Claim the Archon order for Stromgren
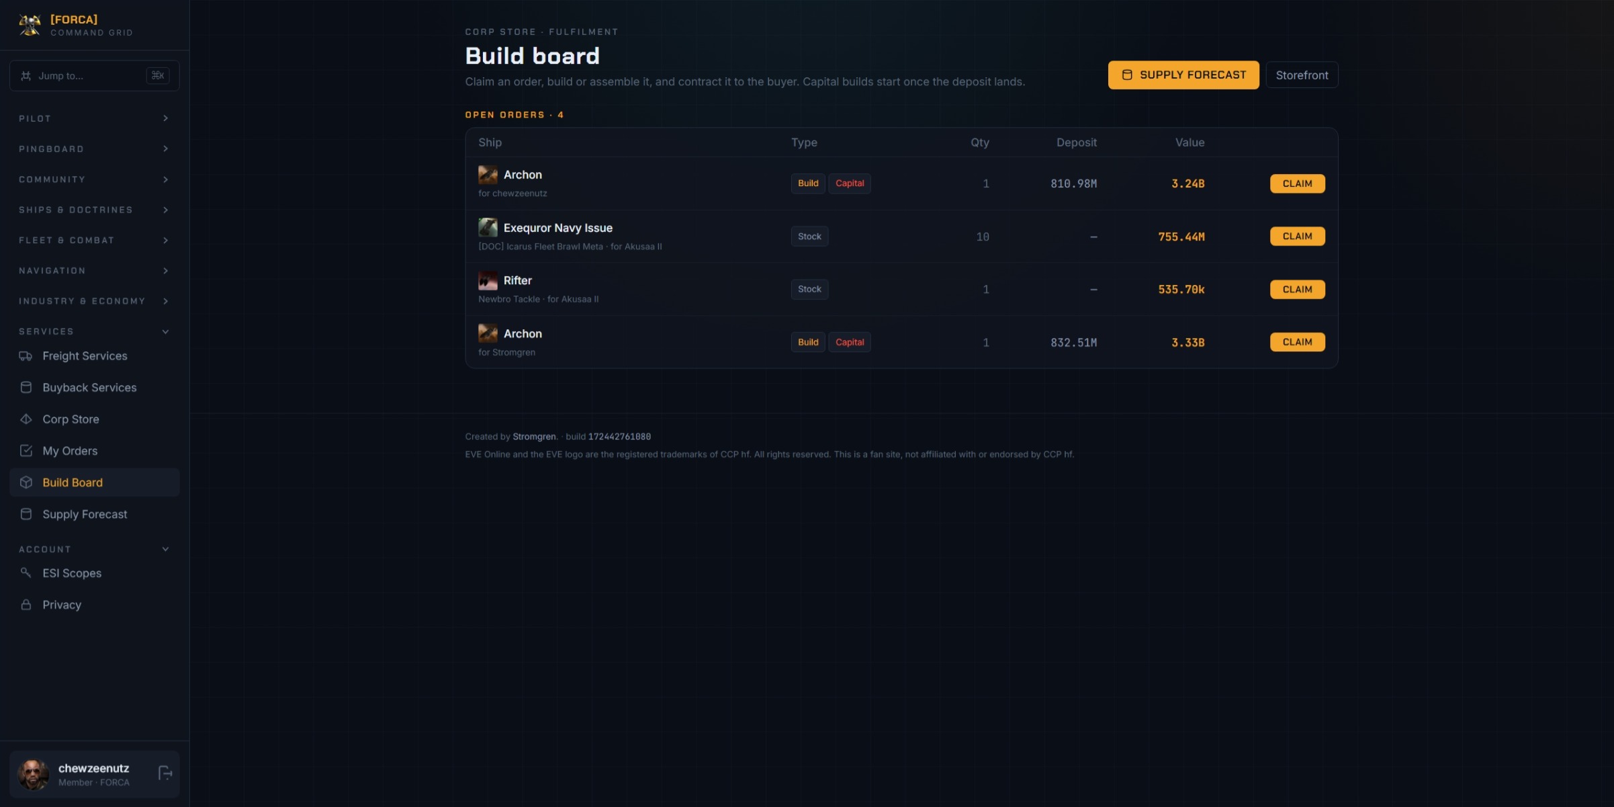1614x807 pixels. pos(1297,342)
